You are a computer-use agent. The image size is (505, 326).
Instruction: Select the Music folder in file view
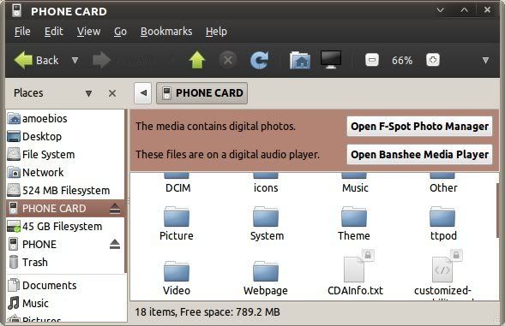(x=355, y=182)
